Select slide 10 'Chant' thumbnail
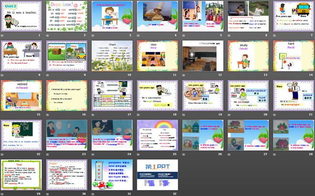The image size is (315, 196). (112, 56)
